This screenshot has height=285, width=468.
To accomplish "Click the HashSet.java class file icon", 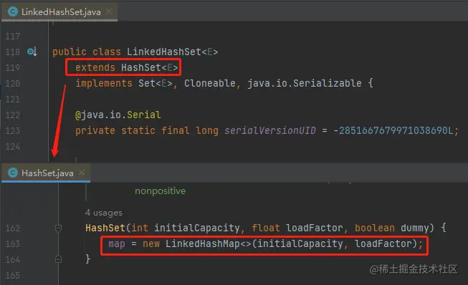I will tap(13, 173).
